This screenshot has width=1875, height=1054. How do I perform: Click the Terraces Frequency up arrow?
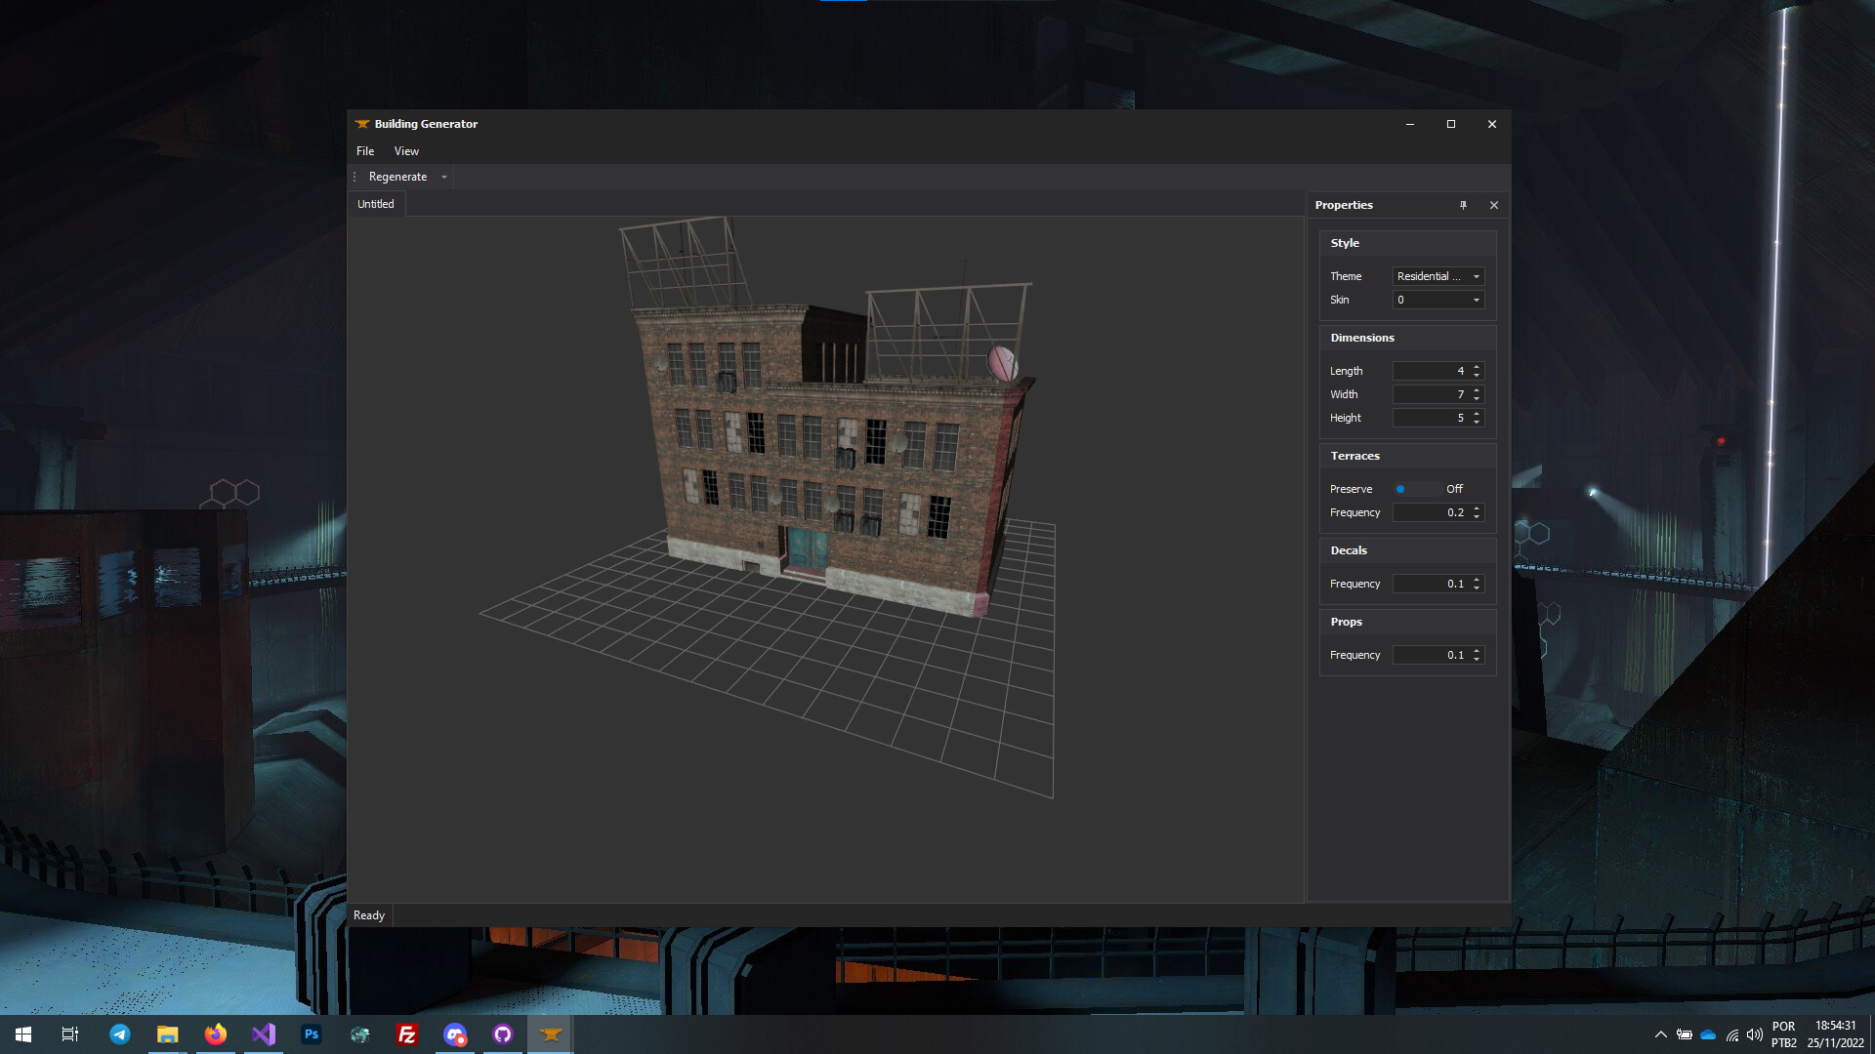[1478, 507]
